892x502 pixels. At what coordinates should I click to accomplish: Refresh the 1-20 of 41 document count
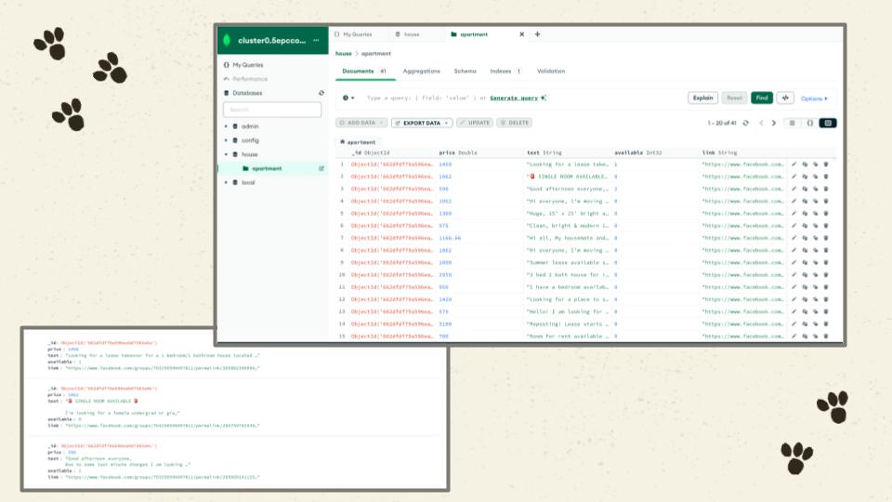[x=746, y=123]
